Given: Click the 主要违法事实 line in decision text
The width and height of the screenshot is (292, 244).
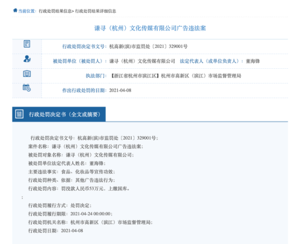Looking at the screenshot, I should (x=71, y=172).
